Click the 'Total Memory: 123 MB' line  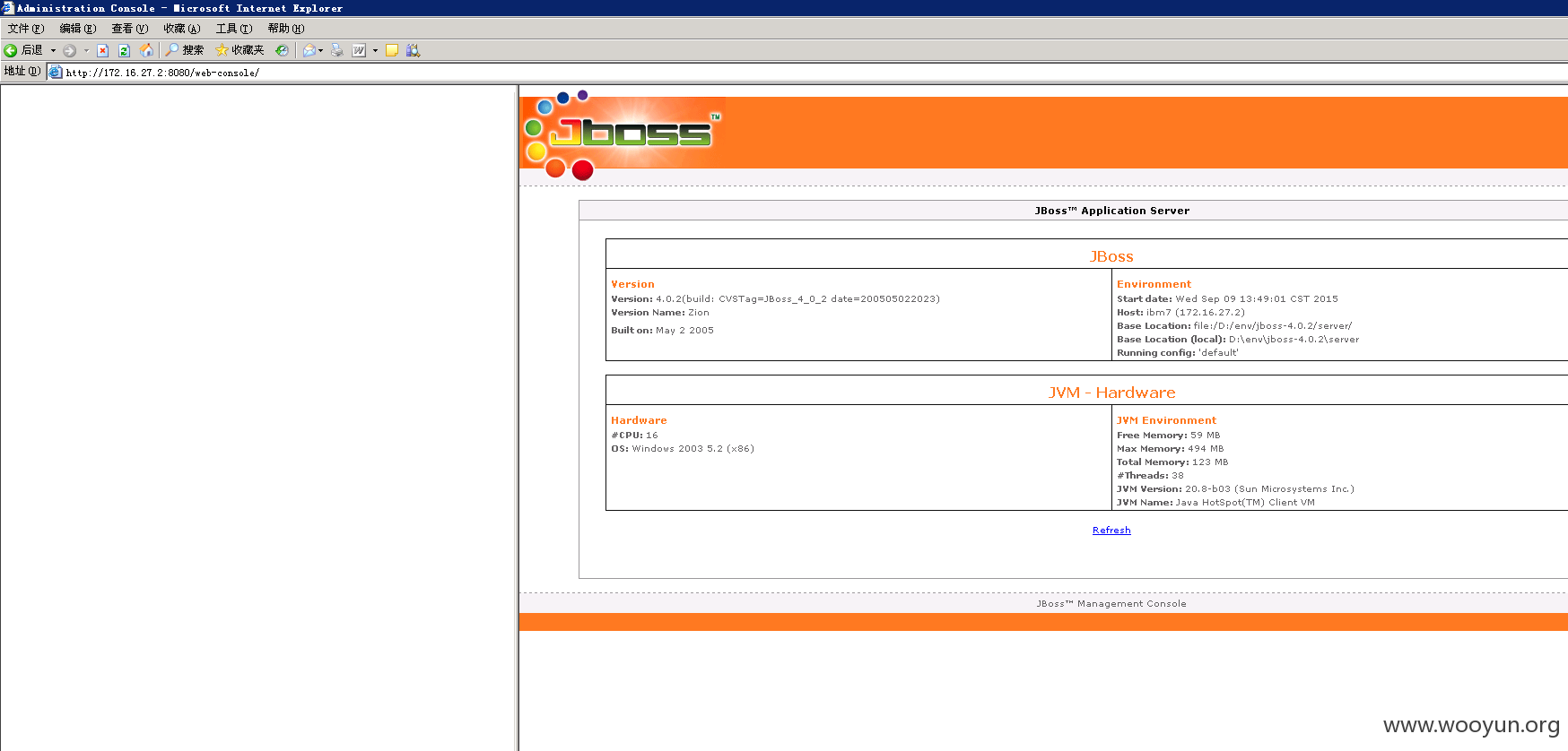tap(1172, 462)
